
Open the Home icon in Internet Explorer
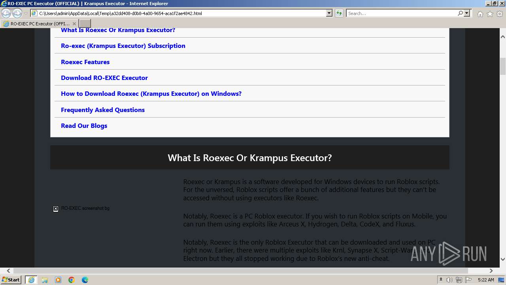pos(480,14)
